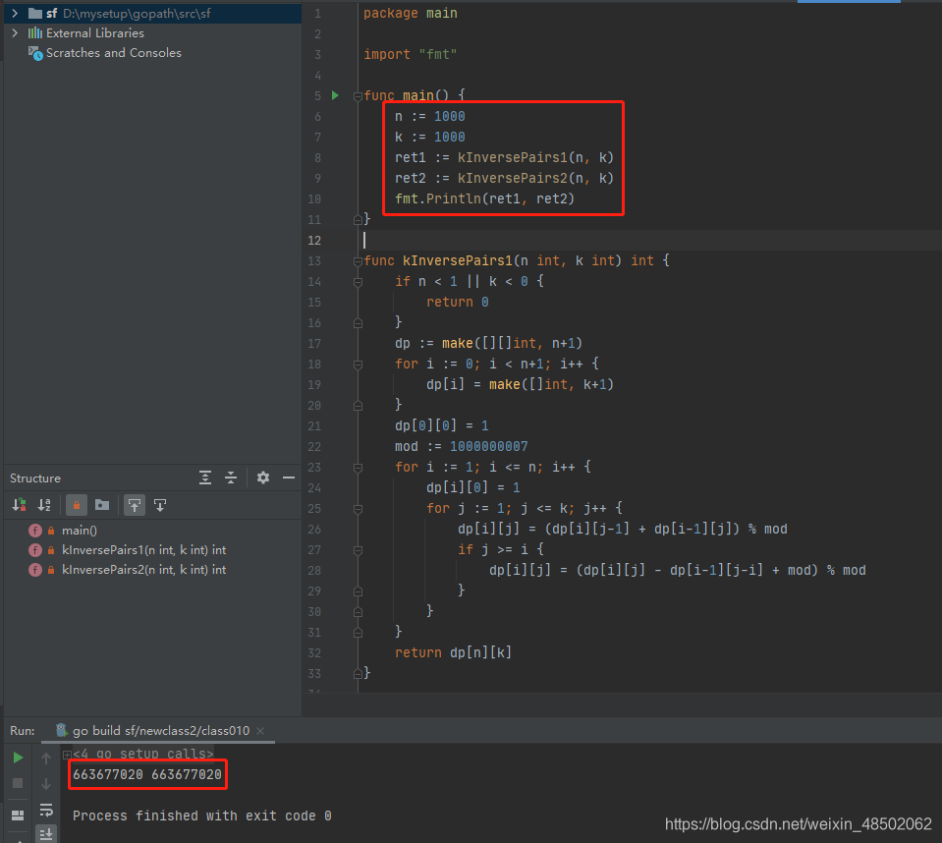942x843 pixels.
Task: Select Scratches and Consoles in project tree
Action: pos(114,53)
